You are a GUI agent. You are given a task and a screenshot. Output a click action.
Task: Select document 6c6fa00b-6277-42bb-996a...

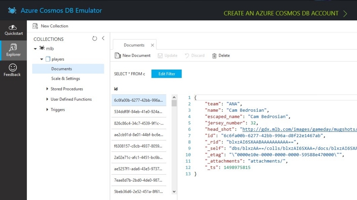[x=139, y=100]
